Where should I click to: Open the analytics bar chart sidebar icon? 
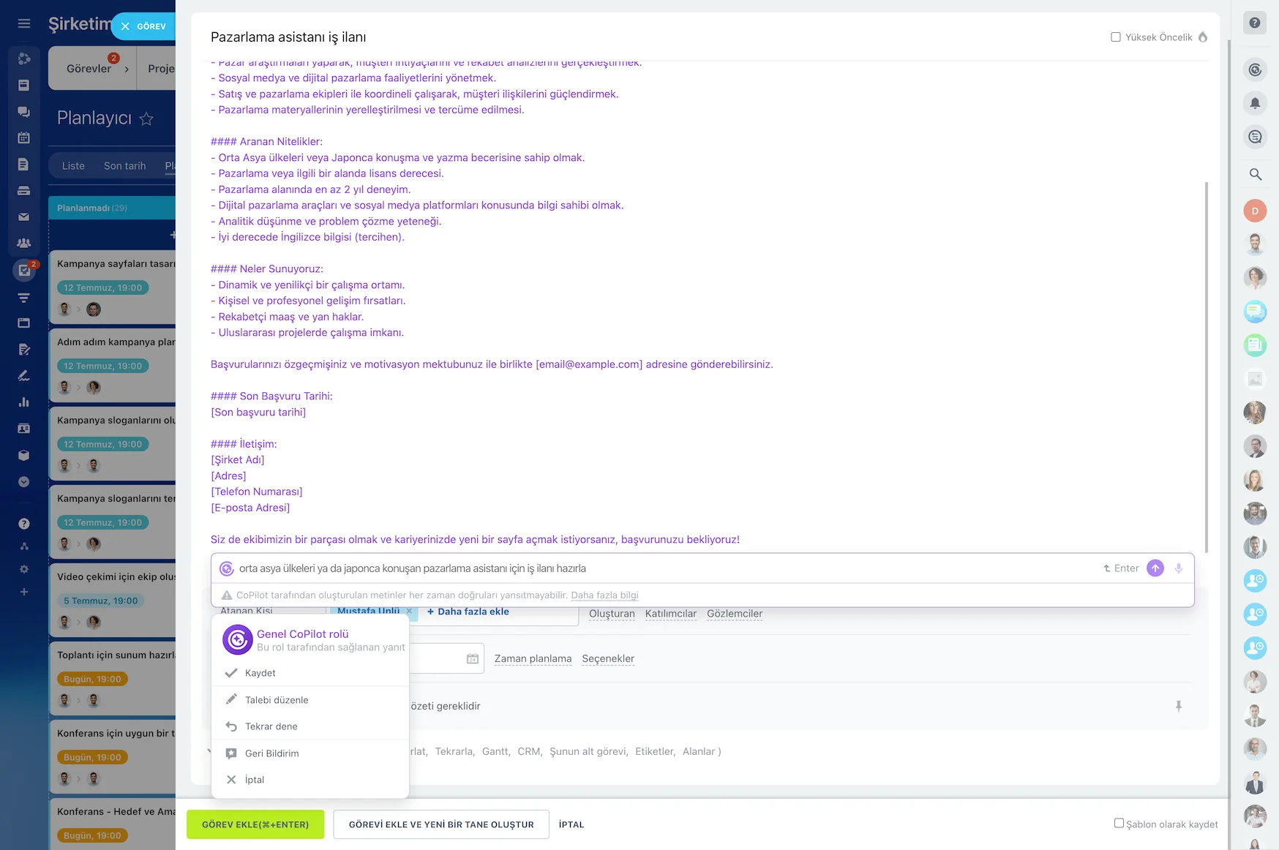tap(24, 402)
